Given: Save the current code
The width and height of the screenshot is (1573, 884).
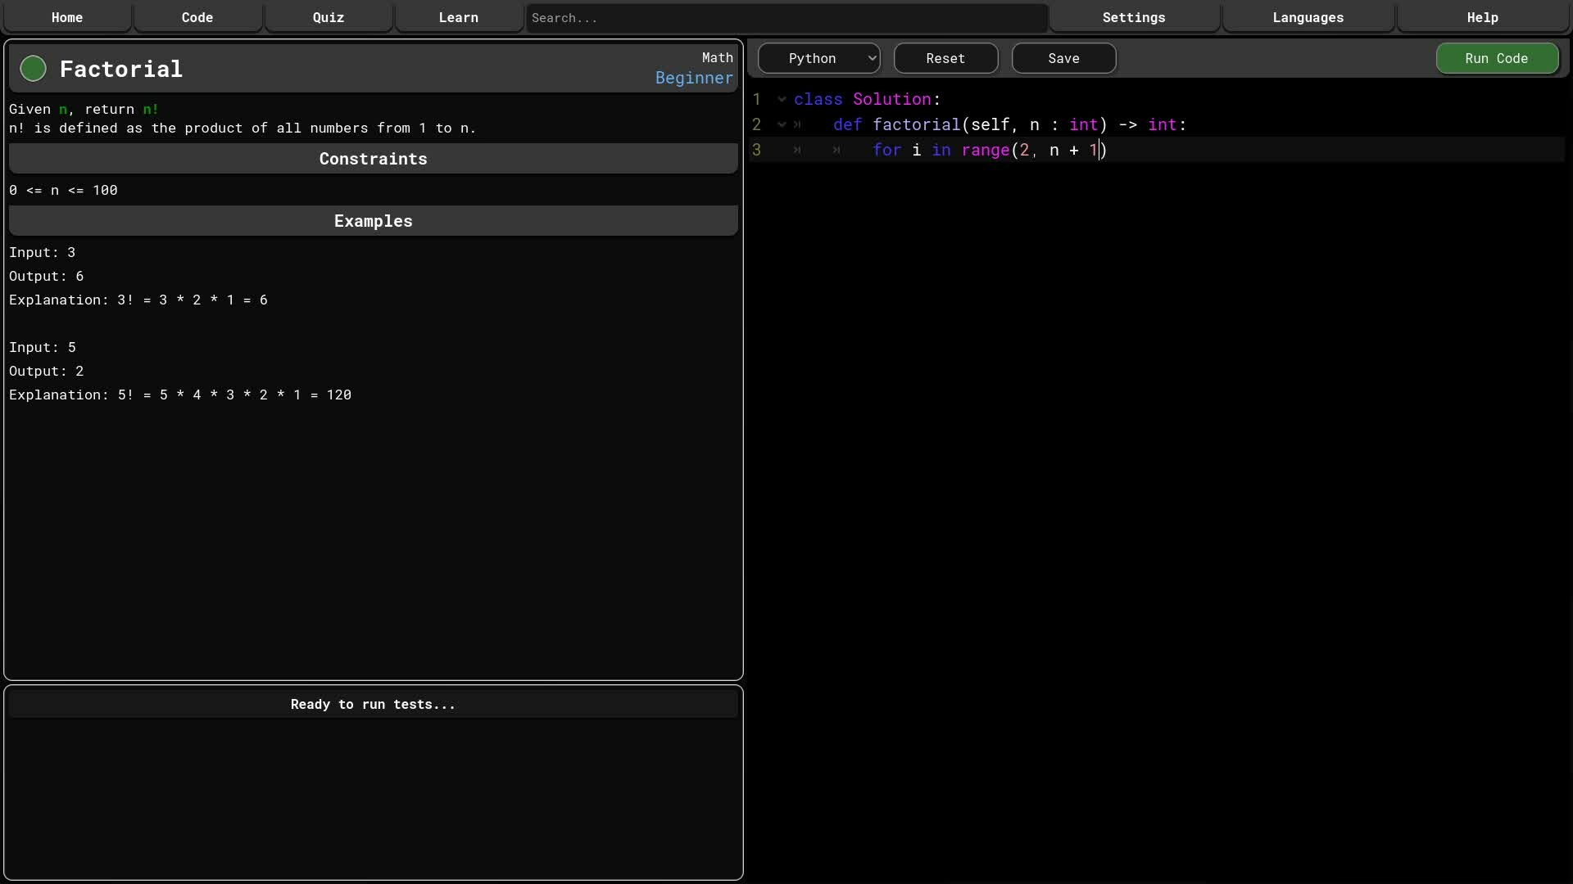Looking at the screenshot, I should [1063, 58].
